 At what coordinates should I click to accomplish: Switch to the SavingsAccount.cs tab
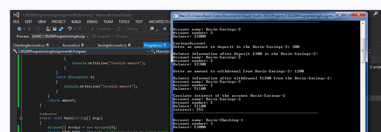[112, 45]
